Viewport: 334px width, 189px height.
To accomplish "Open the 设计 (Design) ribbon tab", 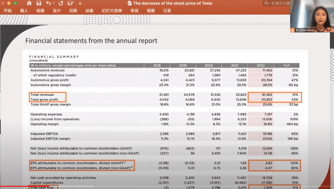I will (57, 11).
